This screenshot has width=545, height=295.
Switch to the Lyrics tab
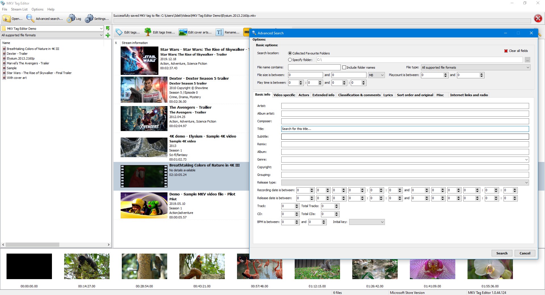388,95
